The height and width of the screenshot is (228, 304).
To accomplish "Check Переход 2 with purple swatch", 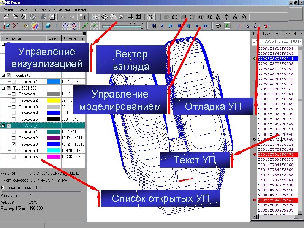I will 14,138.
